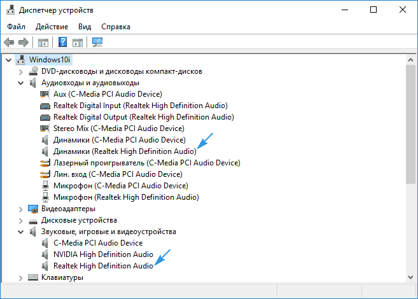Click the speaker icon of Динамики (Realtek High Definition Audio)

point(45,151)
